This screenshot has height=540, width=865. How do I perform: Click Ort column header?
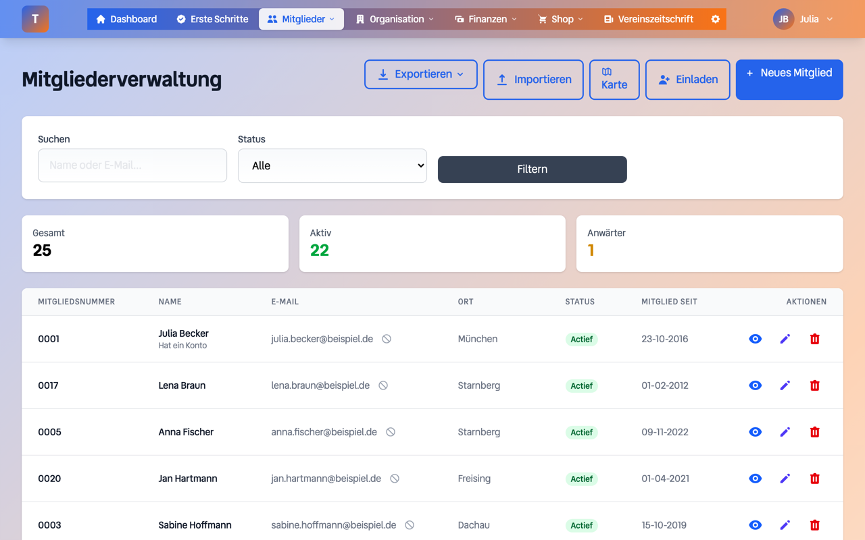466,302
